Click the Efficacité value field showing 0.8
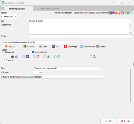 point(38,72)
